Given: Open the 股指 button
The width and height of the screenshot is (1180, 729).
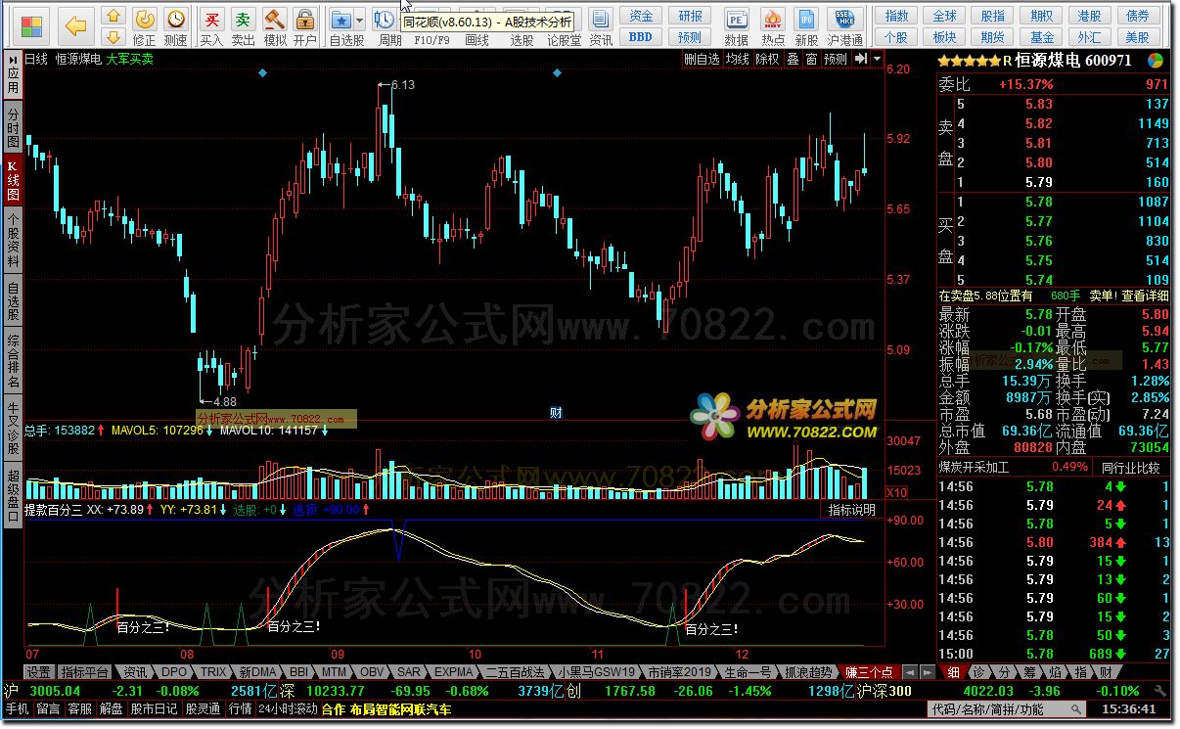Looking at the screenshot, I should tap(992, 16).
